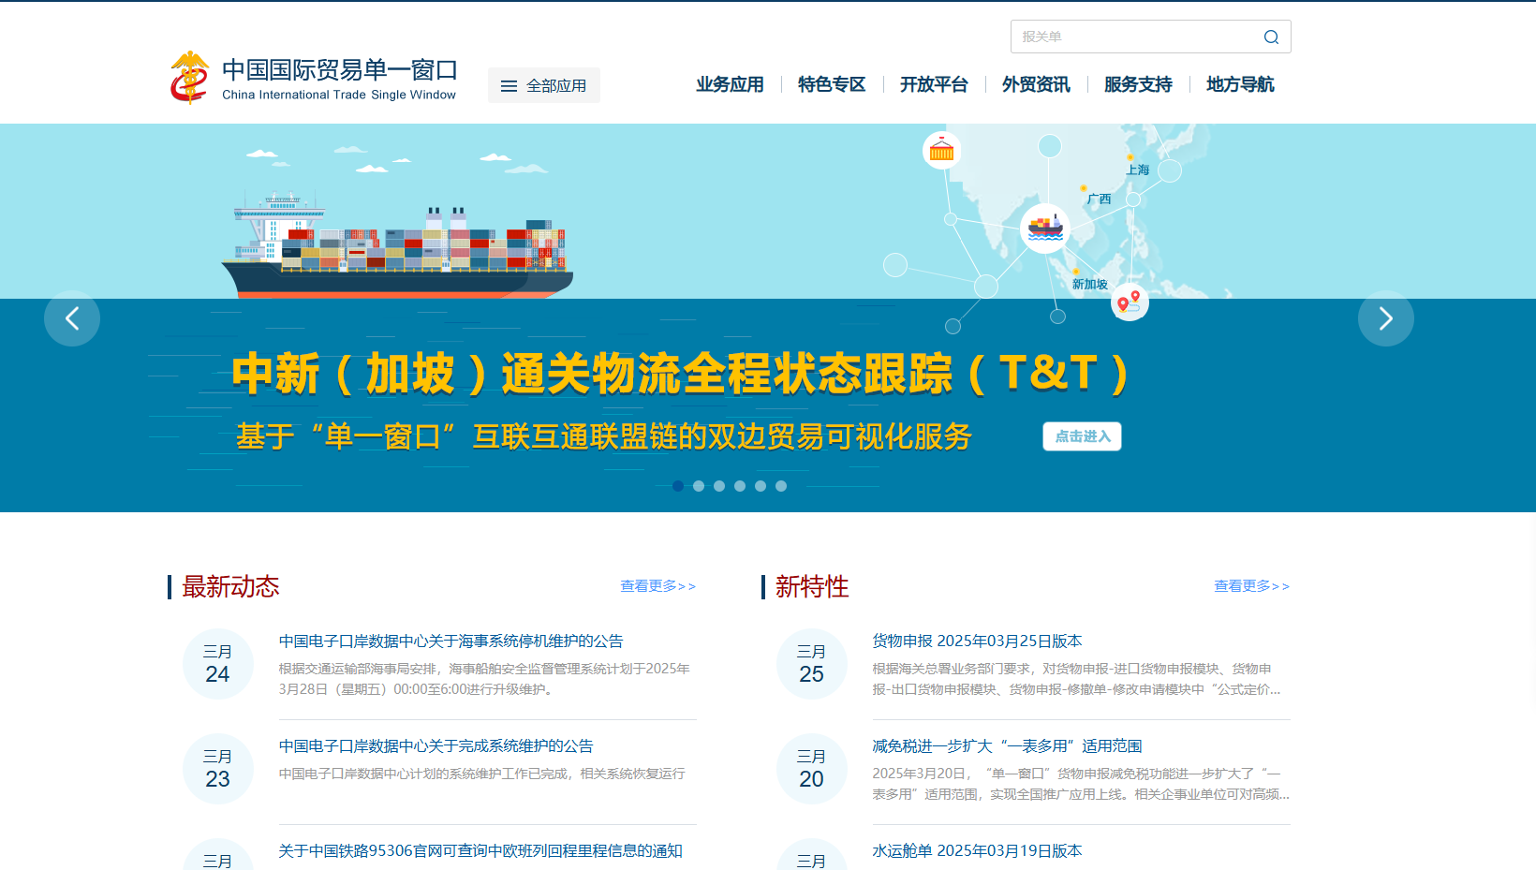
Task: Click summary text 系统维护工作已完成
Action: point(481,774)
